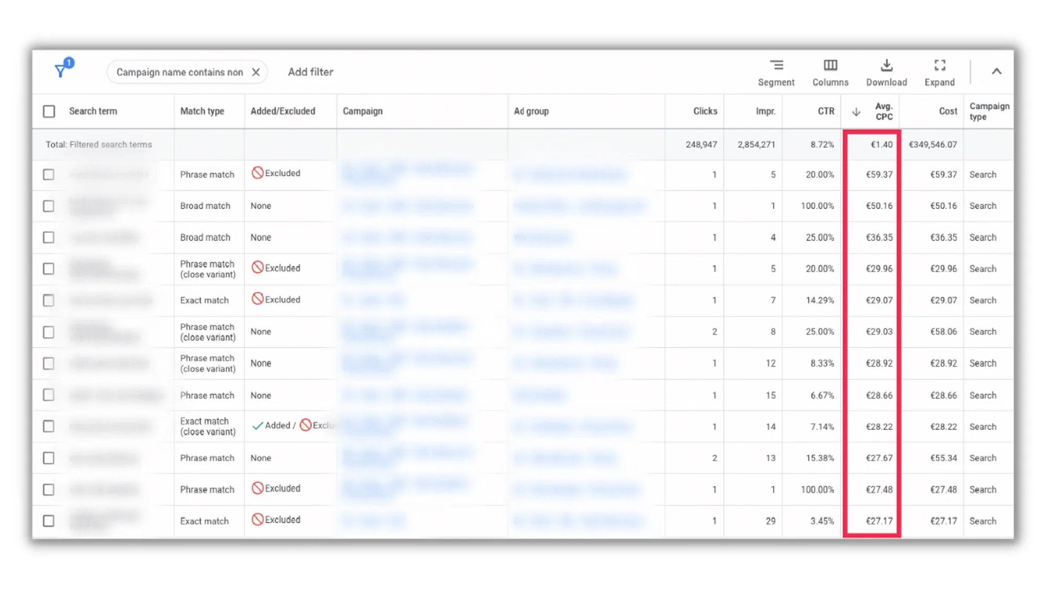Click Add filter

pyautogui.click(x=310, y=72)
